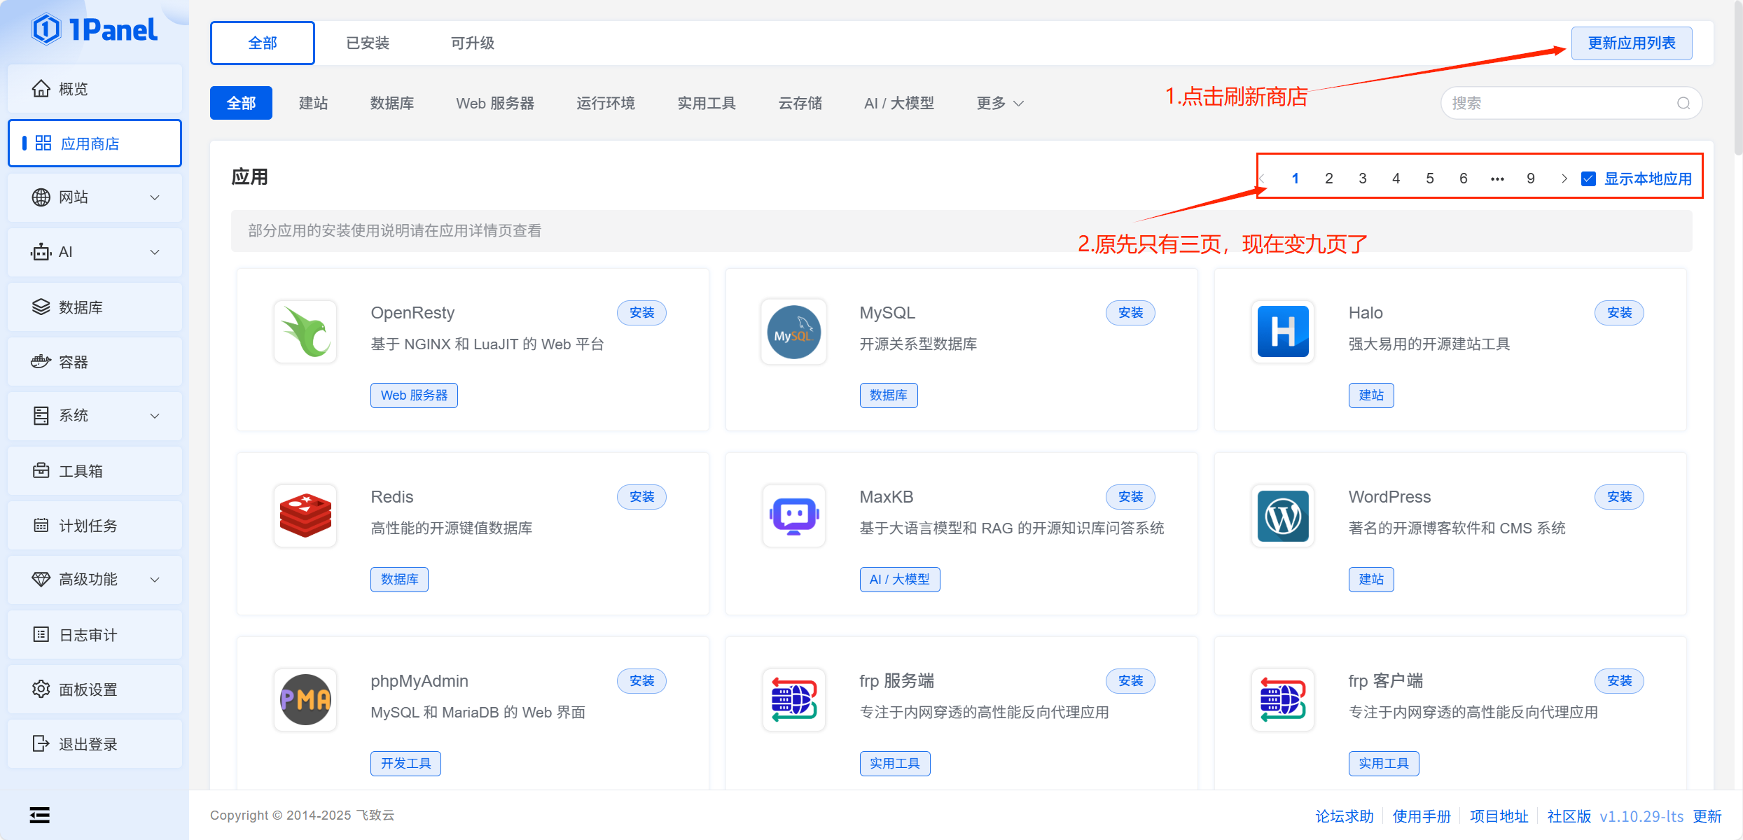Click the OpenResty app logo icon
Viewport: 1743px width, 840px height.
[305, 332]
